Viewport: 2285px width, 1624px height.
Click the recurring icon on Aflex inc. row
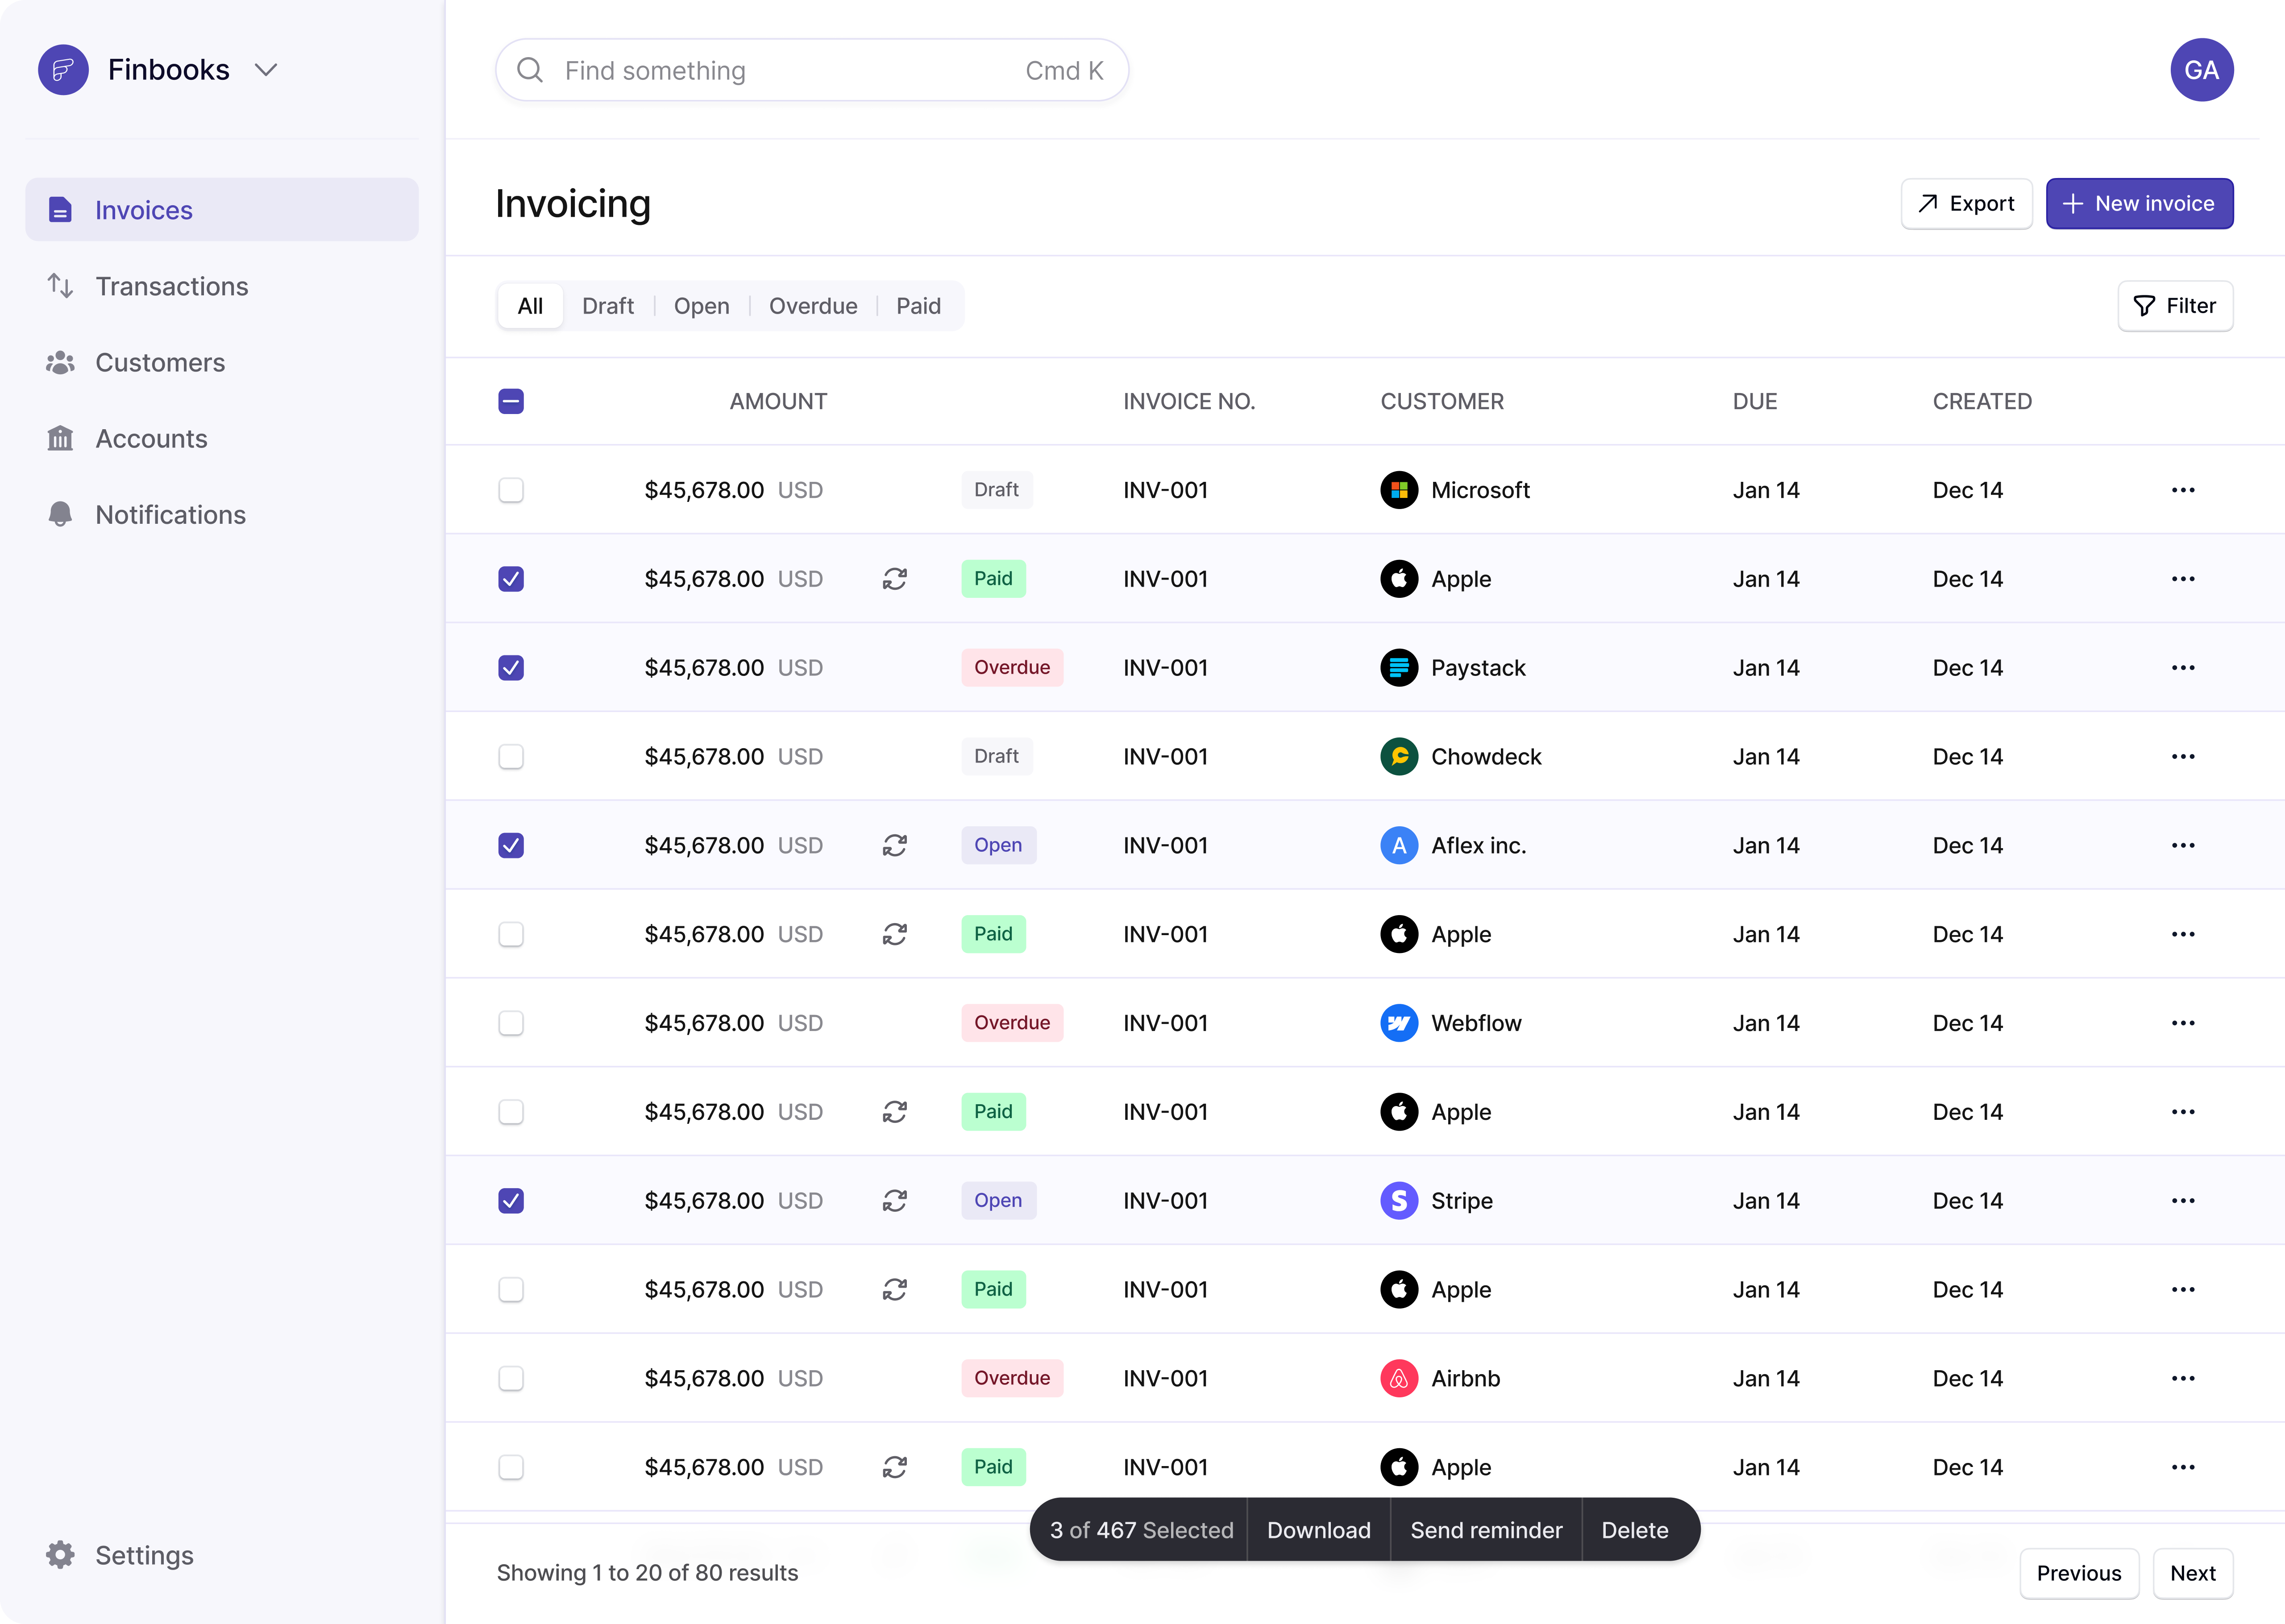pos(894,845)
